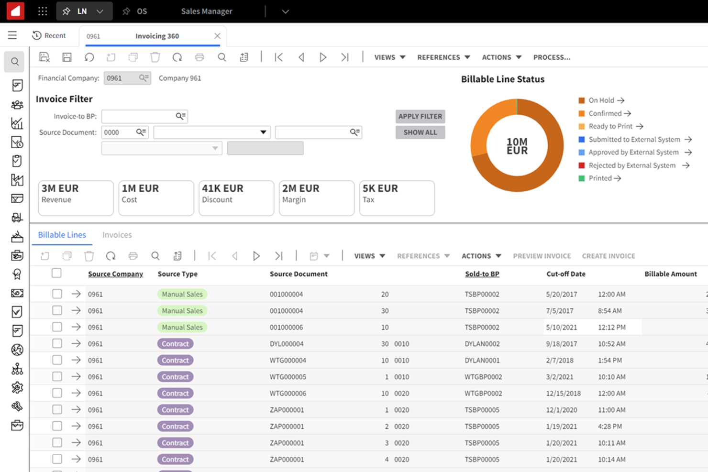The image size is (708, 472).
Task: Click the delete icon in Billable Lines toolbar
Action: tap(89, 256)
